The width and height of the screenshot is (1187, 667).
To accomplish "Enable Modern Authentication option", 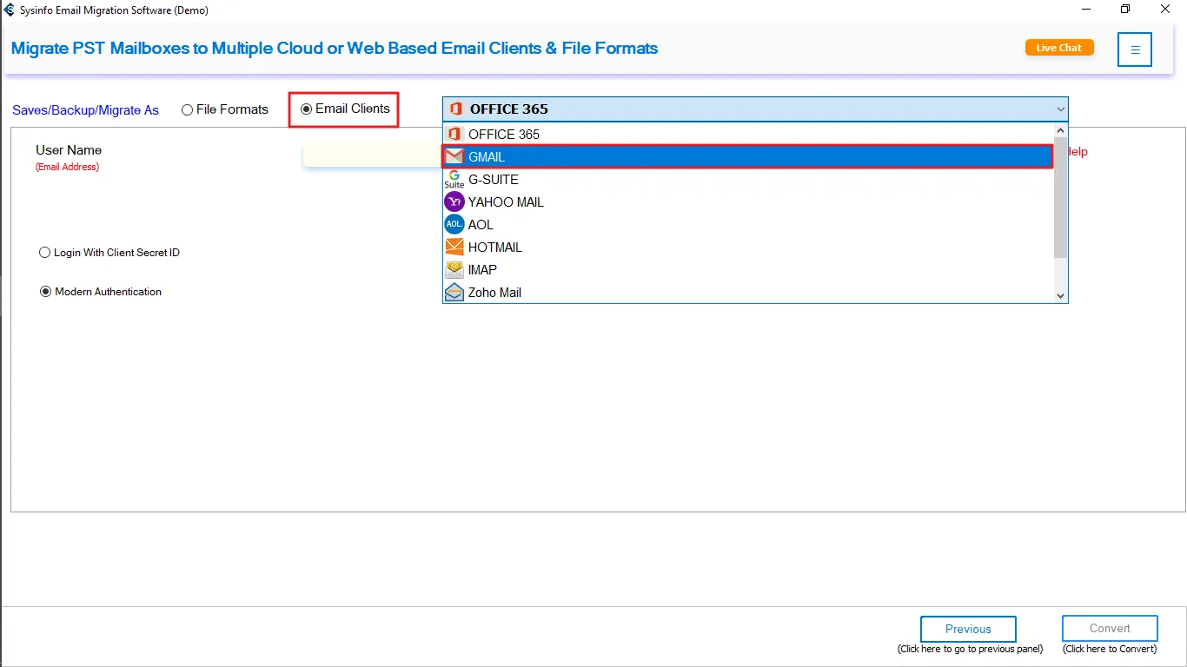I will pyautogui.click(x=46, y=292).
